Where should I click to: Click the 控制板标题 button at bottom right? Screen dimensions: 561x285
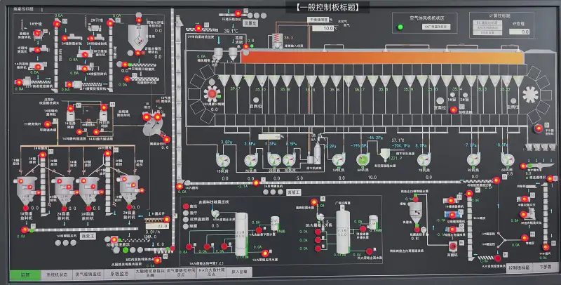click(519, 268)
